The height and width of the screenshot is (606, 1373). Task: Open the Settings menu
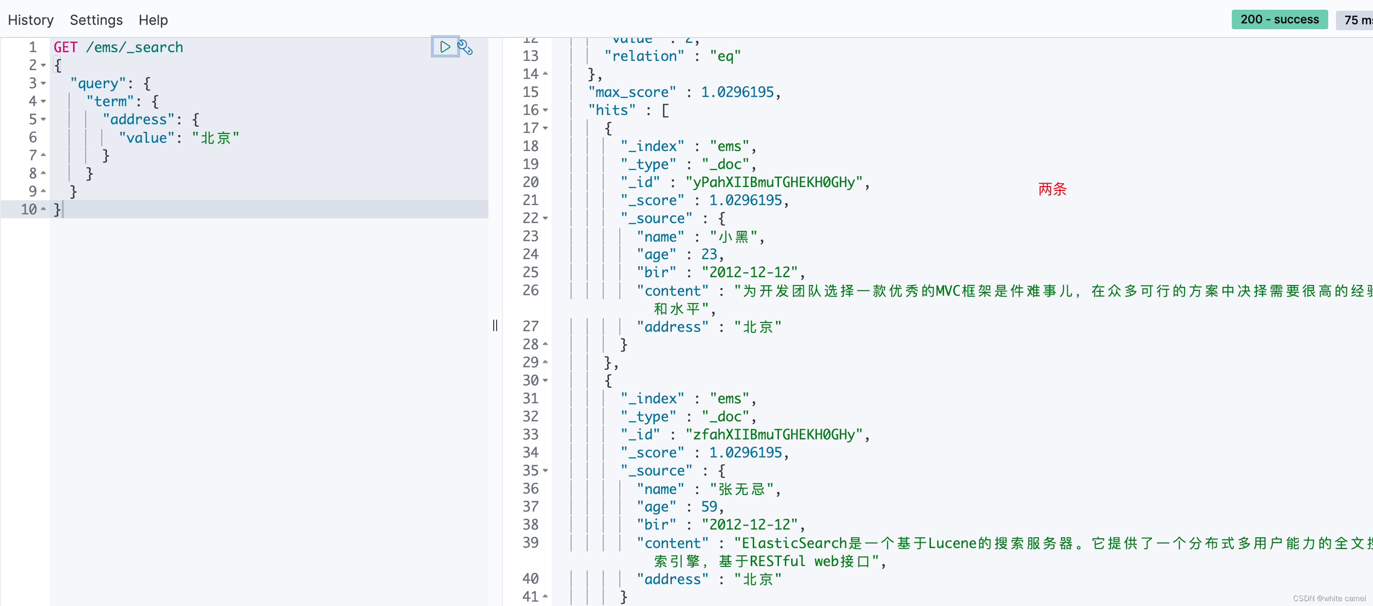click(x=96, y=20)
